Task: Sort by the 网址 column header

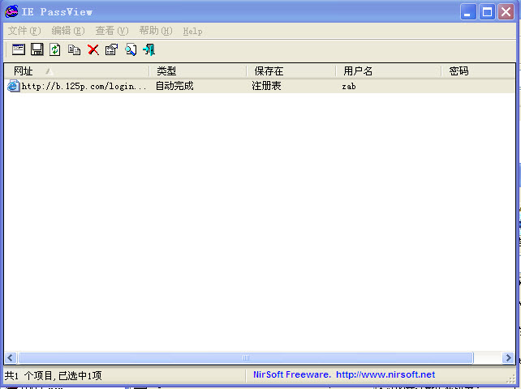Action: [76, 71]
